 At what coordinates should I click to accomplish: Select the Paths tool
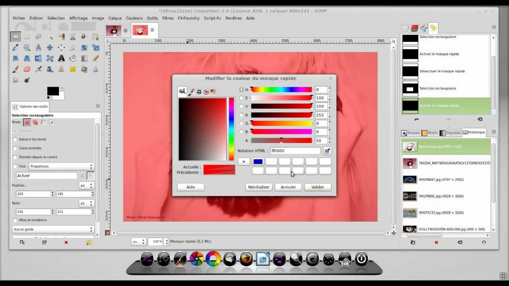point(96,37)
